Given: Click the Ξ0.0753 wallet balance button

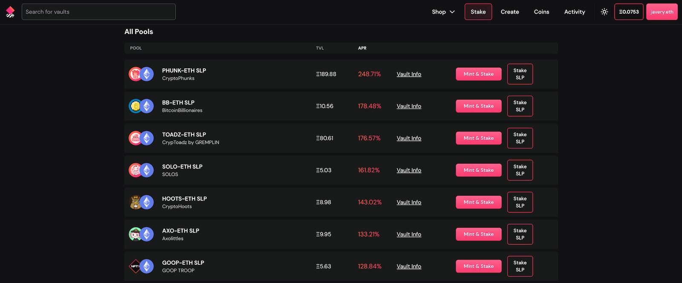Looking at the screenshot, I should 629,12.
